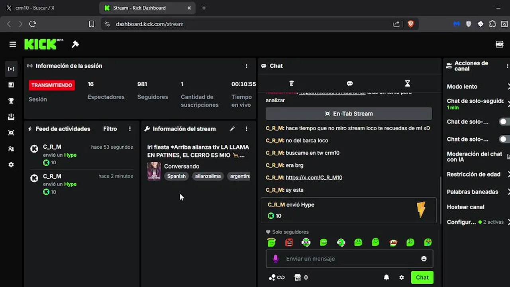
Task: Click Hostear canal action
Action: [465, 207]
